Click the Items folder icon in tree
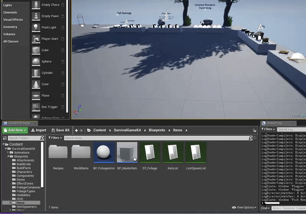Viewport: 306px width, 214px height. click(x=14, y=202)
